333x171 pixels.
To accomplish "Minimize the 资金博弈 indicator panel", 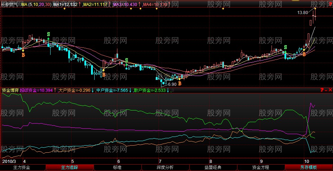I will click(x=326, y=90).
